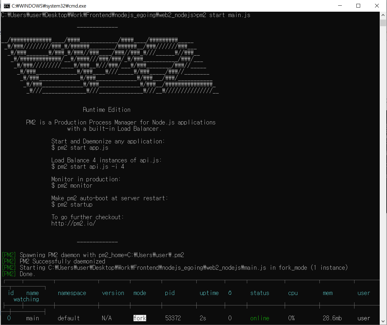Click the 'uptime' column header

pos(209,293)
